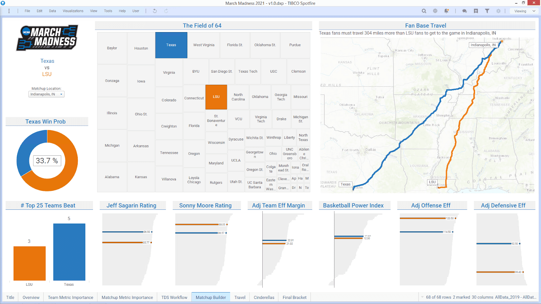The width and height of the screenshot is (541, 304).
Task: Open the Team Metric Importance tab
Action: 71,297
